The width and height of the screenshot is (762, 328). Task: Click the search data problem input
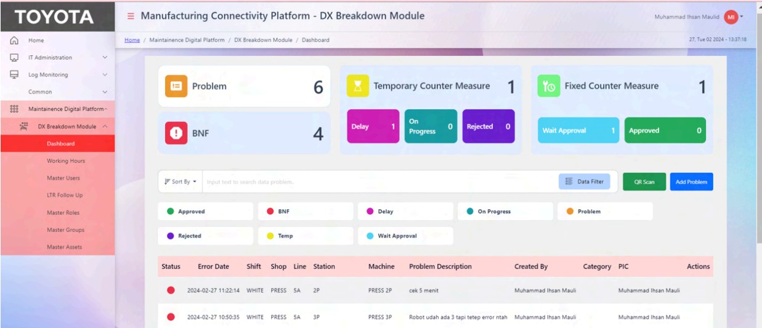coord(379,182)
